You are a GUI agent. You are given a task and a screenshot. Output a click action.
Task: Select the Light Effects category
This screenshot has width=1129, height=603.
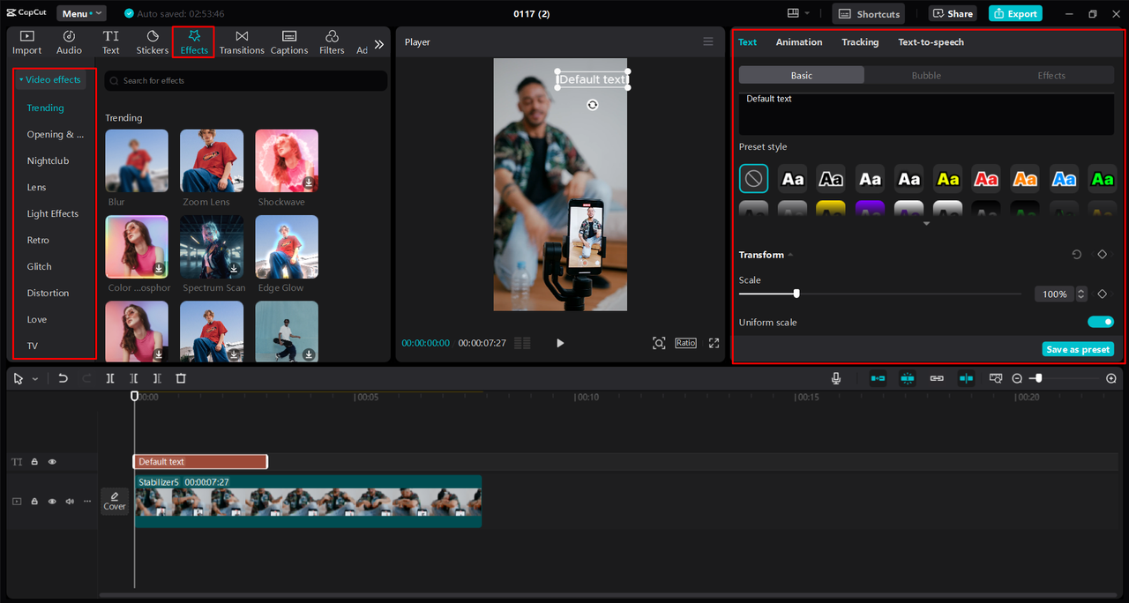pos(53,213)
